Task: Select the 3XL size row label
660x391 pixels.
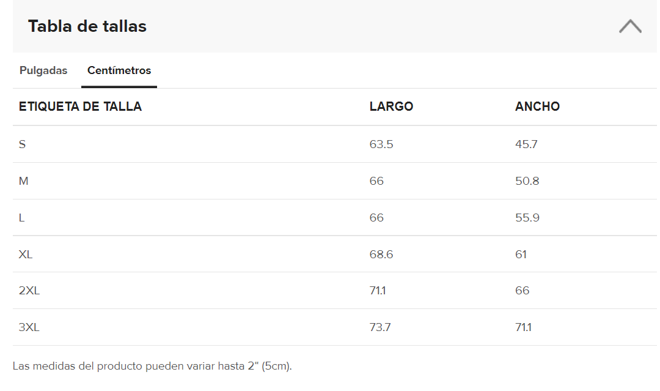Action: pos(29,327)
